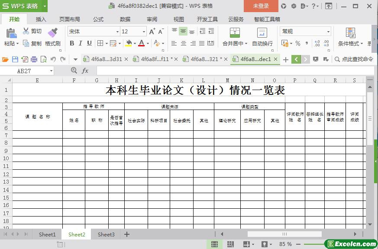Select the Sheet1 tab

[47, 235]
